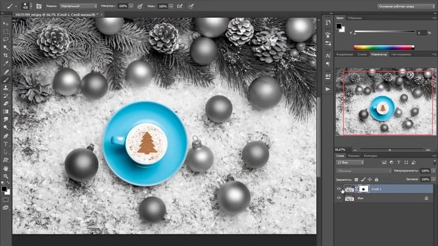Toggle pressure for size button
This screenshot has width=438, height=246.
(x=191, y=6)
